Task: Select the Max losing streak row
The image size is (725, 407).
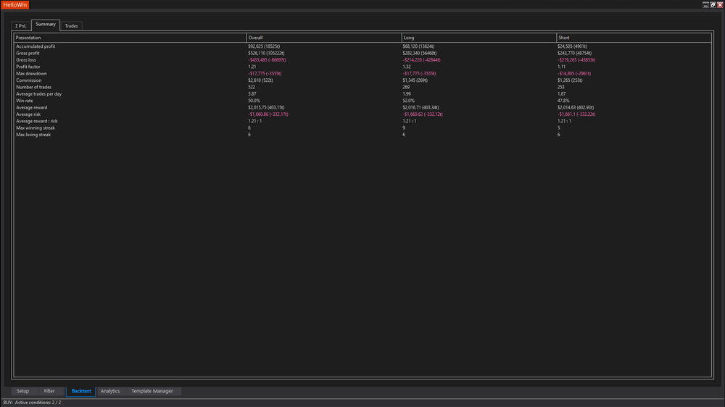Action: coord(35,135)
